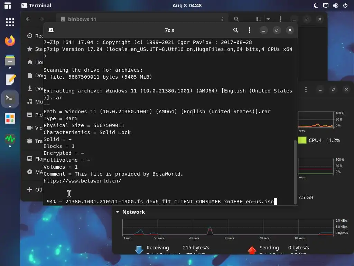This screenshot has width=354, height=266.
Task: Focus the Terminal from the dock
Action: pos(10,99)
